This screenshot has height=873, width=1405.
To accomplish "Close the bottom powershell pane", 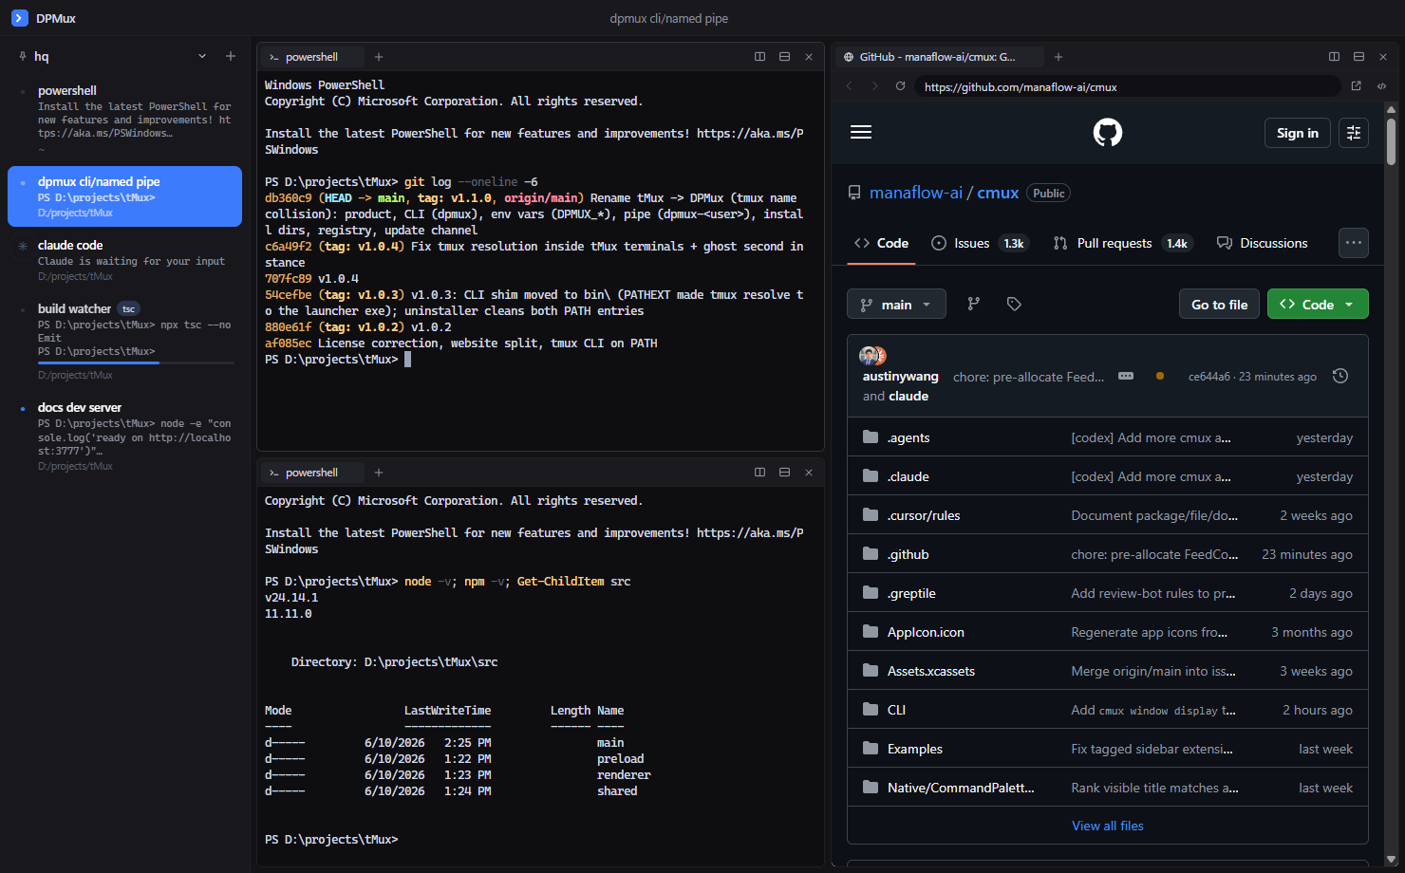I will click(x=809, y=473).
